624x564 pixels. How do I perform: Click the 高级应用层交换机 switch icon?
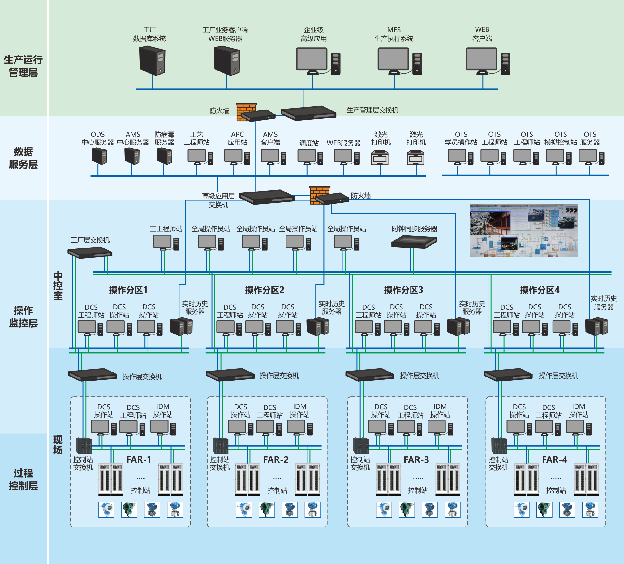[266, 196]
